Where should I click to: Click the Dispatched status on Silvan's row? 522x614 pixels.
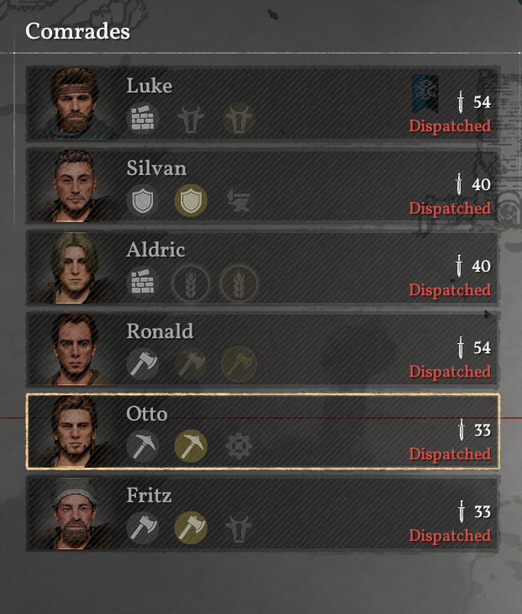(450, 209)
